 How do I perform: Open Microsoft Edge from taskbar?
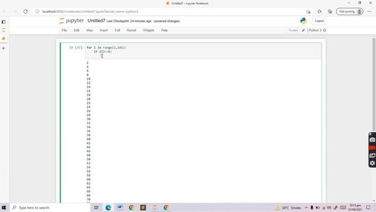point(108,207)
